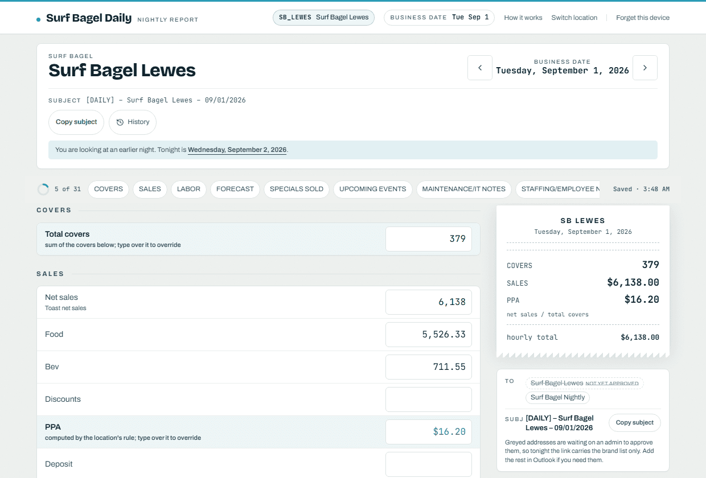706x478 pixels.
Task: Click the receipt PPA $16.20 value
Action: click(x=642, y=299)
